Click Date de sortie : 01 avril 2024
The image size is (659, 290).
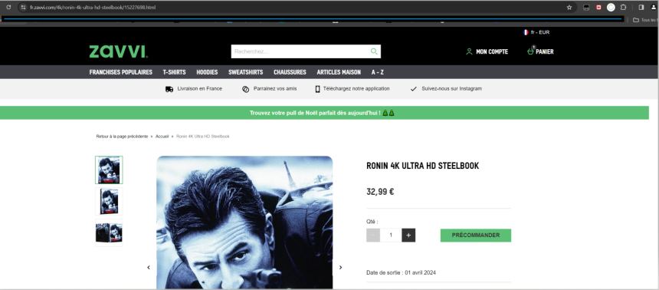pyautogui.click(x=401, y=273)
